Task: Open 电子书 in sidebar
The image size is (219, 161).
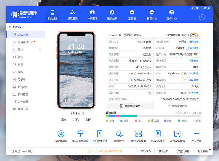Action: point(26,79)
